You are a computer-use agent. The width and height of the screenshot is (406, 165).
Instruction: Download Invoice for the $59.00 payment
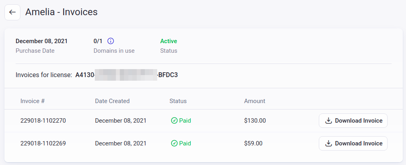353,143
